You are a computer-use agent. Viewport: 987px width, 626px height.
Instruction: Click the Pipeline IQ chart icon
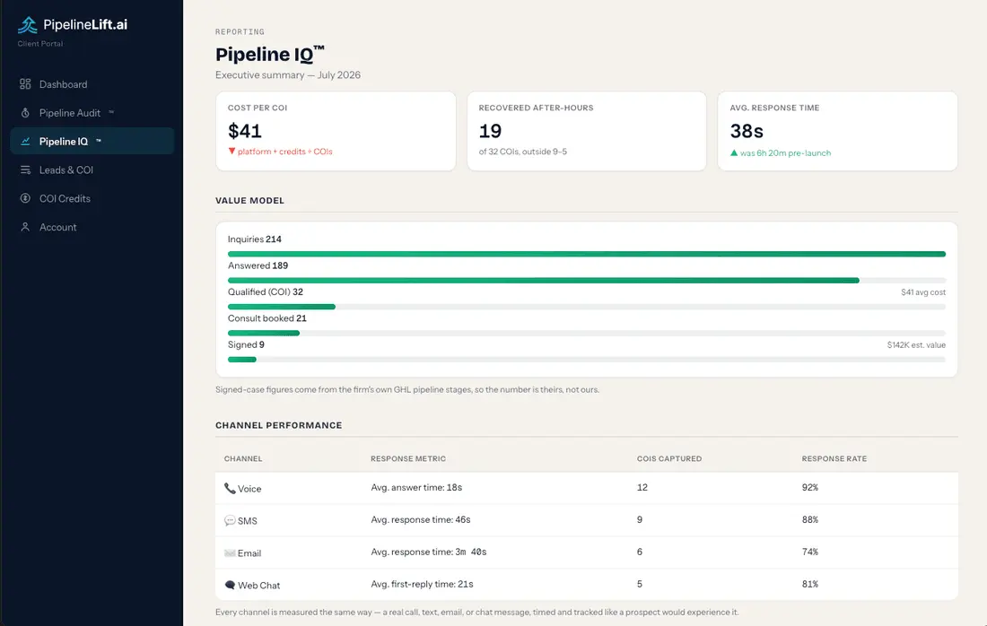[x=25, y=141]
